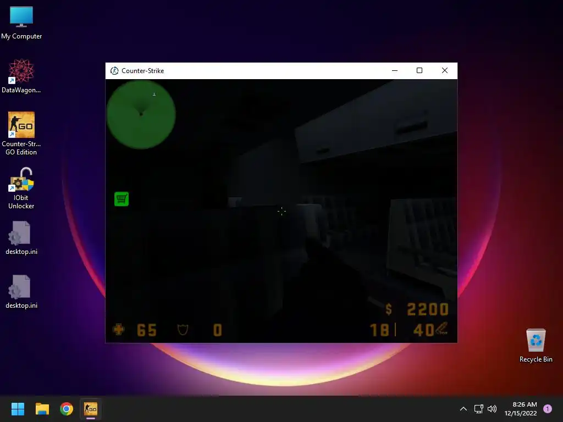Viewport: 563px width, 422px height.
Task: Minimize the Counter-Strike window
Action: click(395, 71)
